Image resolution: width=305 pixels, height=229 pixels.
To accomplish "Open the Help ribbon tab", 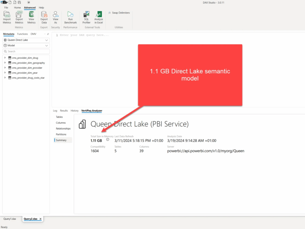I will click(x=41, y=7).
